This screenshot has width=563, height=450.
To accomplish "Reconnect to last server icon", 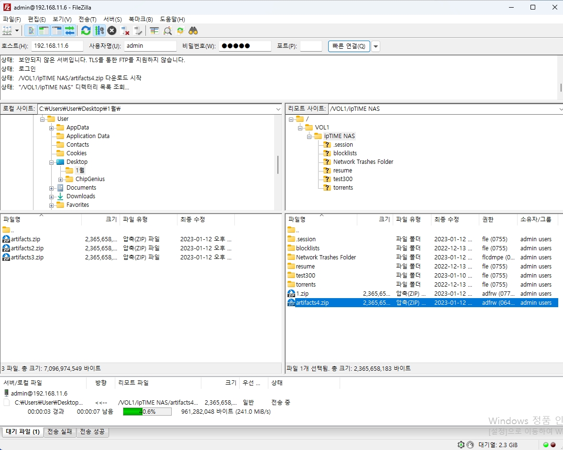I will 138,31.
